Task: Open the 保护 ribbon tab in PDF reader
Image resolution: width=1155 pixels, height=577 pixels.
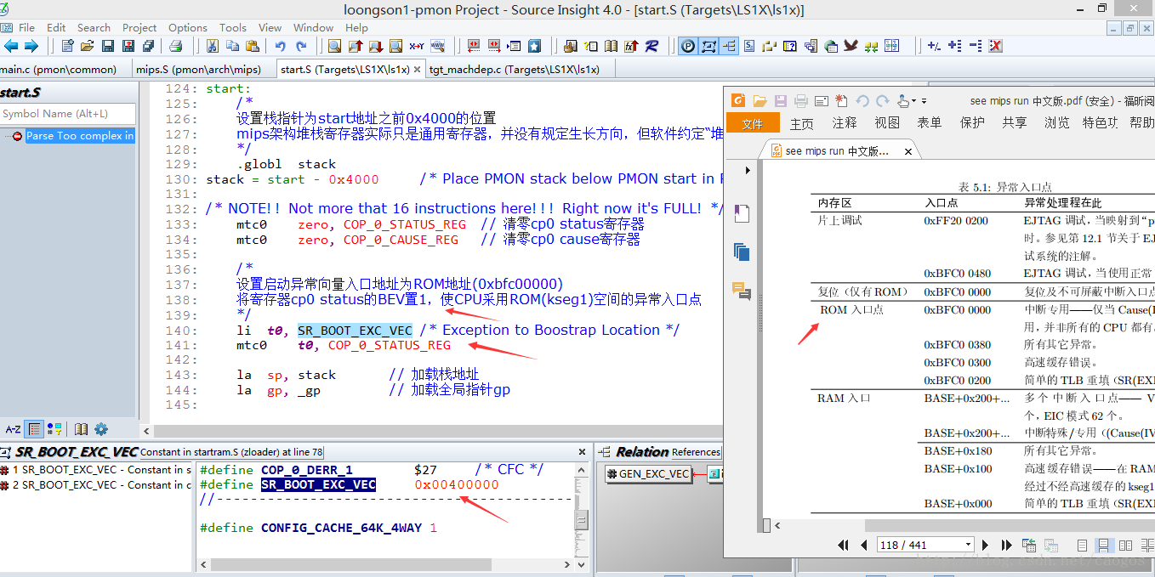Action: (972, 123)
